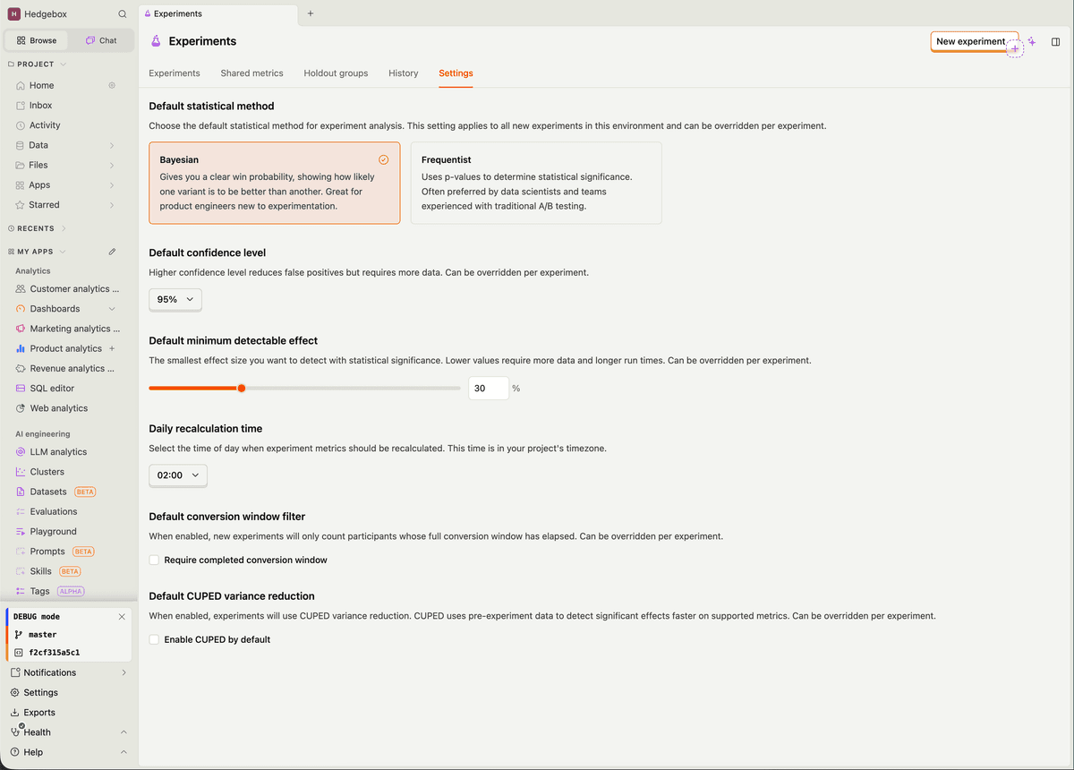
Task: Click the minimum detectable effect slider handle
Action: coord(242,389)
